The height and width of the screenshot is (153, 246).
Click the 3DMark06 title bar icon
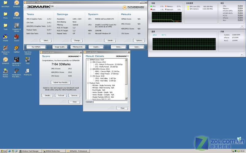coord(25,2)
